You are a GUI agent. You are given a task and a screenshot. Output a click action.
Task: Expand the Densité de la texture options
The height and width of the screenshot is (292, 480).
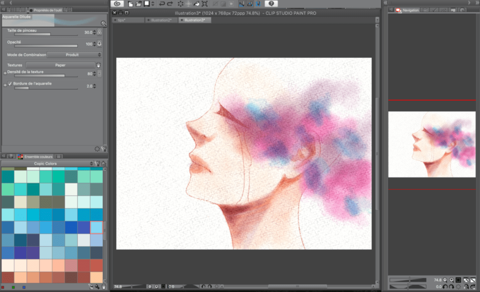(5, 73)
